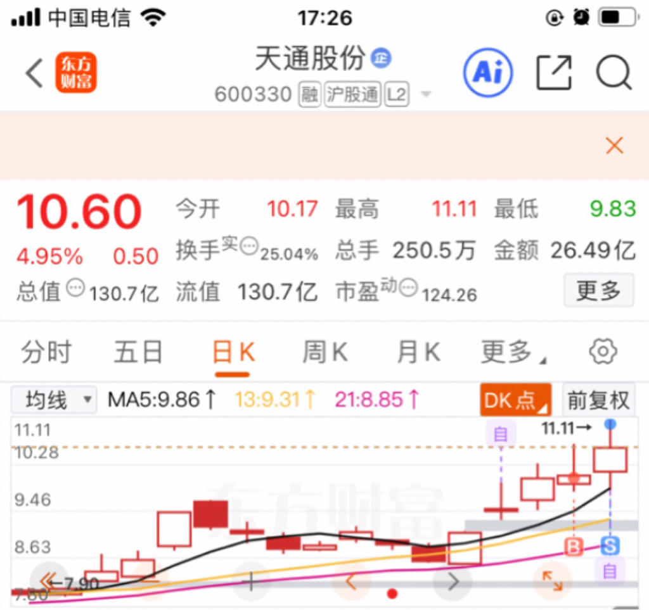Open the 前复权 adjustment selector
Image resolution: width=649 pixels, height=610 pixels.
tap(598, 400)
